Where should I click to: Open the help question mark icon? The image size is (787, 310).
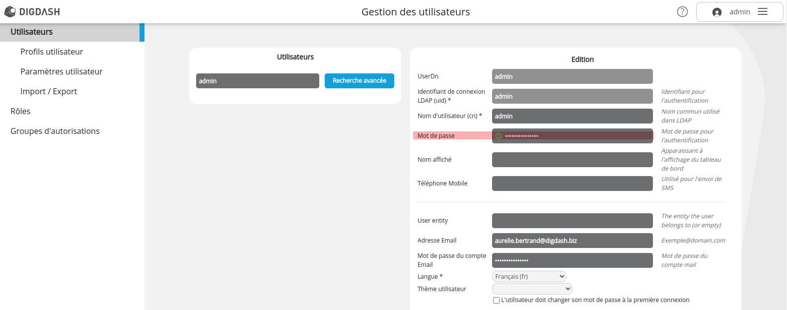point(682,11)
